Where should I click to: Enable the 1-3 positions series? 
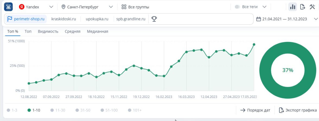[x=12, y=110]
